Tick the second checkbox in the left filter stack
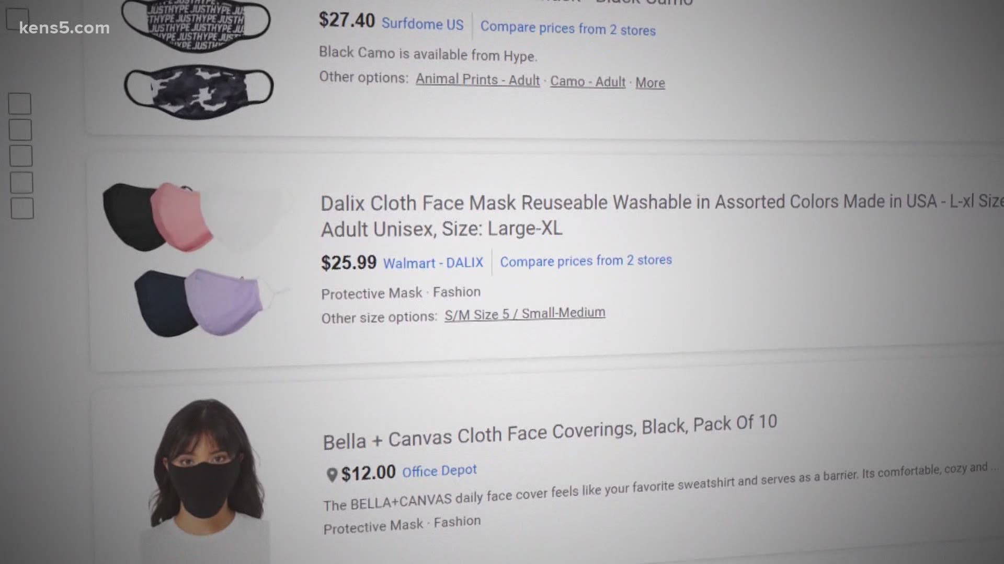Screen dimensions: 1004x564 pos(20,130)
